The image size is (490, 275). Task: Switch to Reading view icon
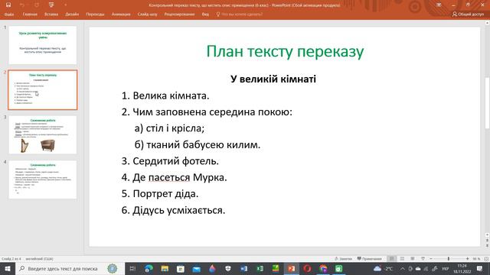pyautogui.click(x=413, y=259)
